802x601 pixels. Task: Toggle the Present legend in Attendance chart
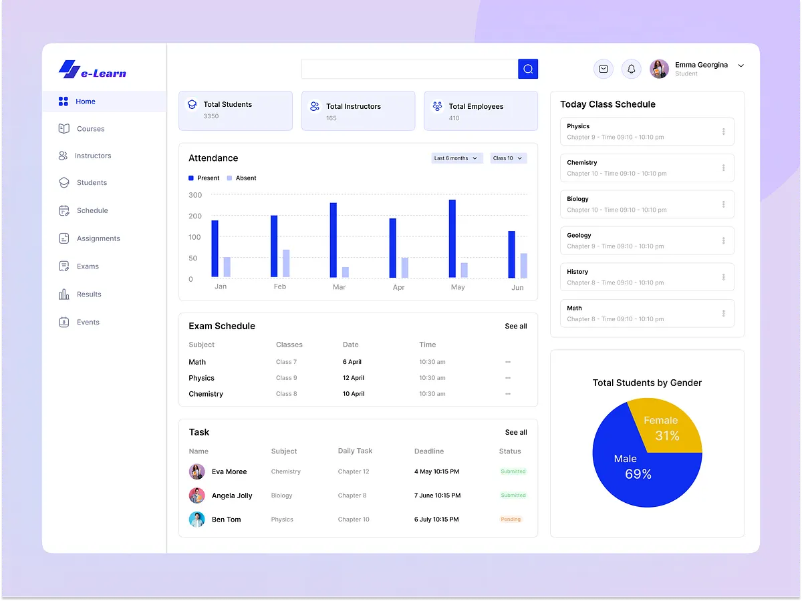[203, 178]
